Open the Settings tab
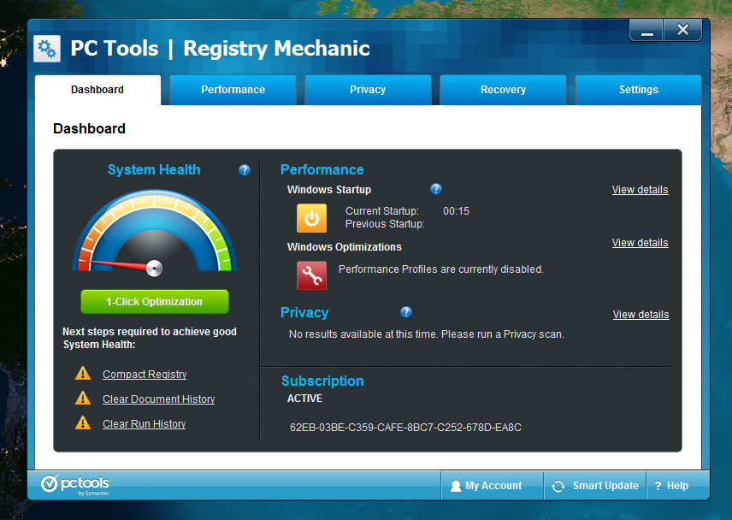732x520 pixels. (x=638, y=90)
